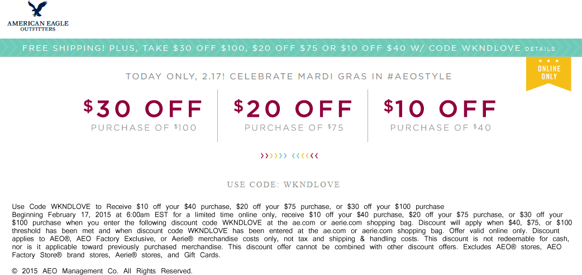Click Purchase of $40 subtitle
The image size is (582, 275).
coord(441,128)
